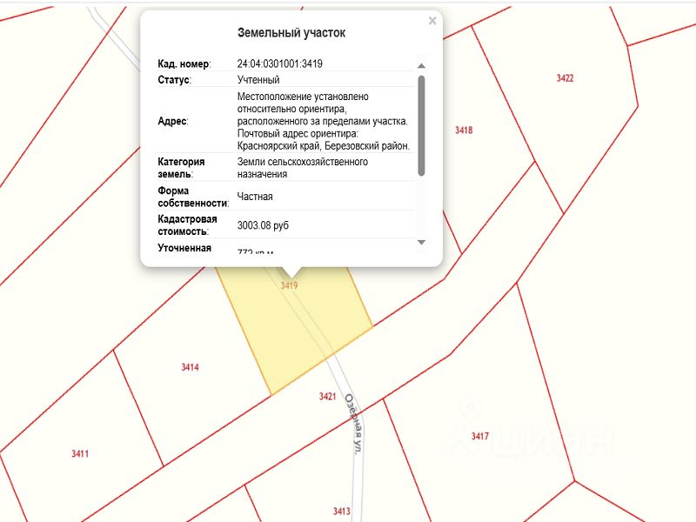696x522 pixels.
Task: Select parcel 3422 on the map
Action: click(565, 78)
